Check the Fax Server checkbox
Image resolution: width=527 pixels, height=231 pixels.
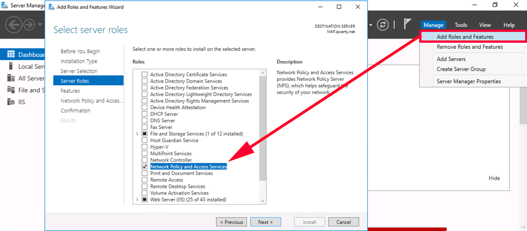[x=145, y=127]
